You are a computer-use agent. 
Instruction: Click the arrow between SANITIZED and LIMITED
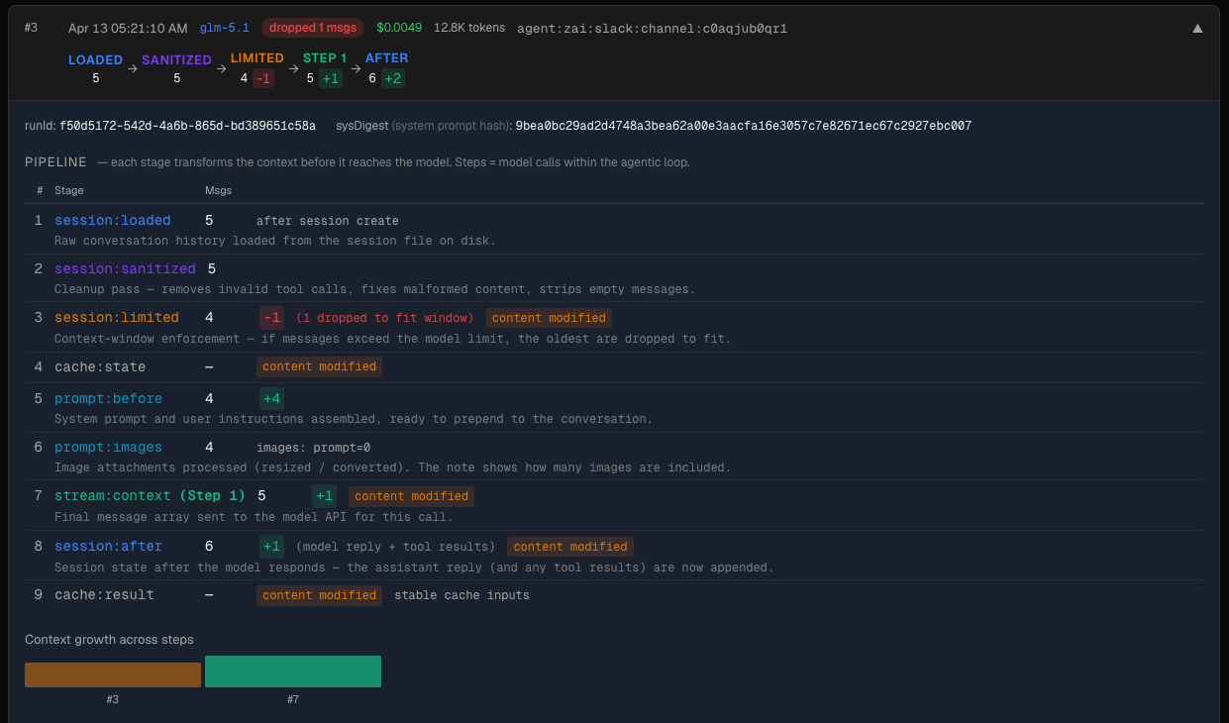(x=222, y=69)
